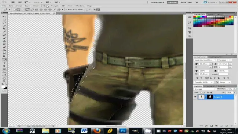
Task: Open CS Live button
Action: click(x=210, y=2)
